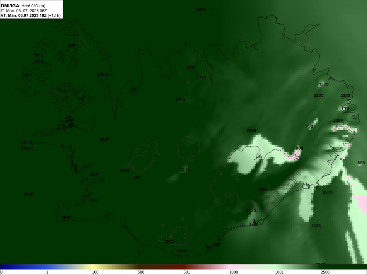Viewport: 367px width, 275px height.
Task: Click the 501 label on the color scale
Action: (x=187, y=272)
